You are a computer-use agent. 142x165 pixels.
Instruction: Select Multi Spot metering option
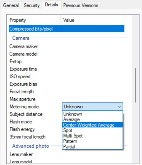pyautogui.click(x=93, y=136)
